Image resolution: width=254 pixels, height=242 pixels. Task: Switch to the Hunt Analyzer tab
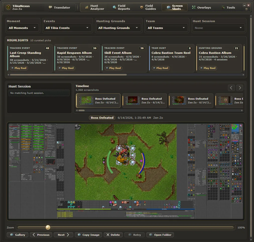point(95,8)
